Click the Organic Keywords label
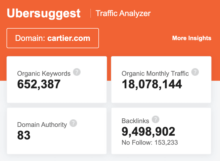 (x=44, y=73)
